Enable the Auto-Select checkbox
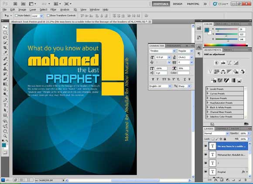This screenshot has height=184, width=253. point(16,16)
